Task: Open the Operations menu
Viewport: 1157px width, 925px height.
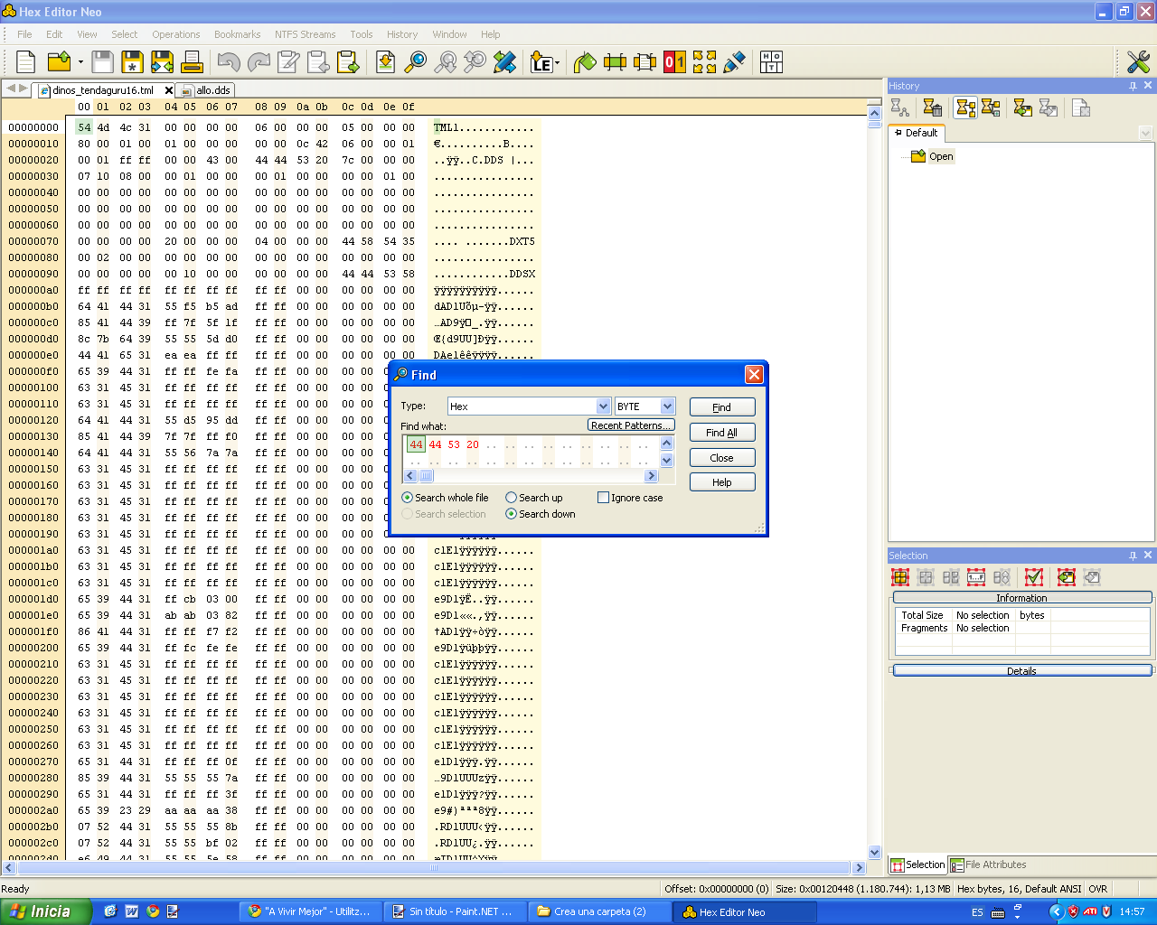Action: point(175,34)
